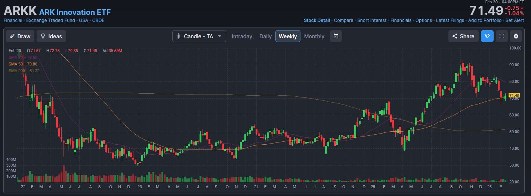
Task: Switch to Intraday timeframe
Action: (x=242, y=36)
